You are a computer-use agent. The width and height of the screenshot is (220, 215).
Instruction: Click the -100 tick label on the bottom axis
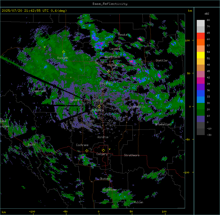[32, 211]
